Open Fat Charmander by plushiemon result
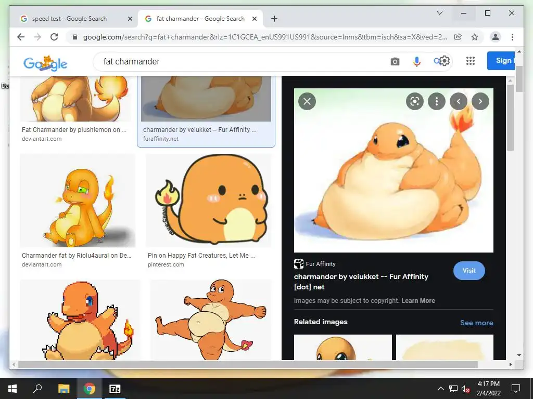This screenshot has height=399, width=533. tap(74, 129)
